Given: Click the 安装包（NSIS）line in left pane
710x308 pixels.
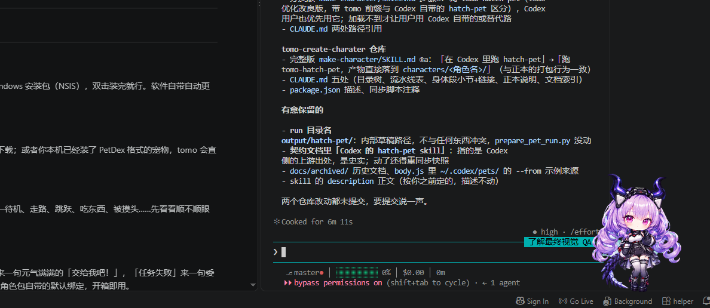Looking at the screenshot, I should tap(105, 86).
